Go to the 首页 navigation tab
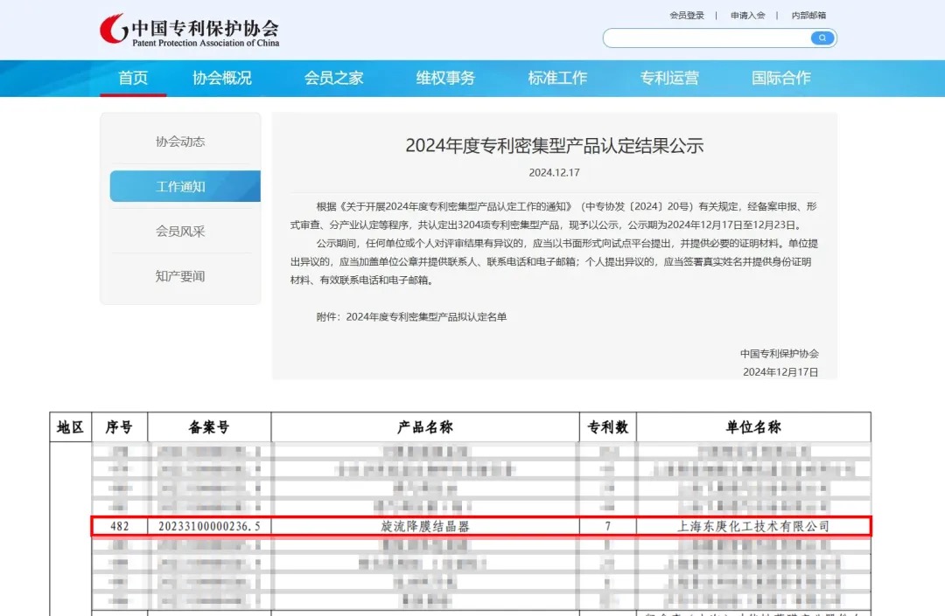 pyautogui.click(x=133, y=78)
